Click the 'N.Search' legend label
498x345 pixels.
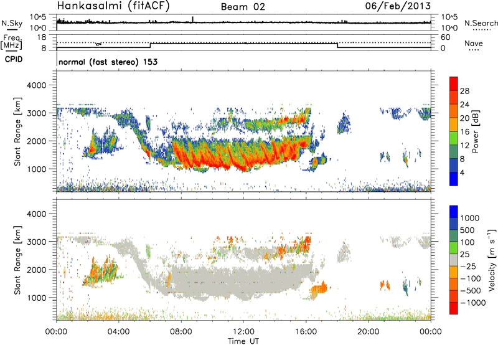click(x=481, y=23)
